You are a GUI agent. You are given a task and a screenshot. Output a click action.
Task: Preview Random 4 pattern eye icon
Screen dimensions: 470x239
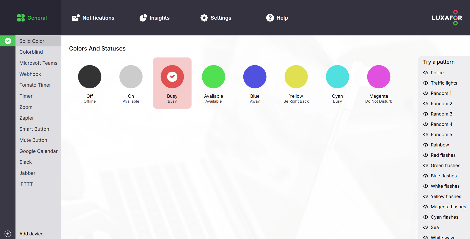click(426, 124)
